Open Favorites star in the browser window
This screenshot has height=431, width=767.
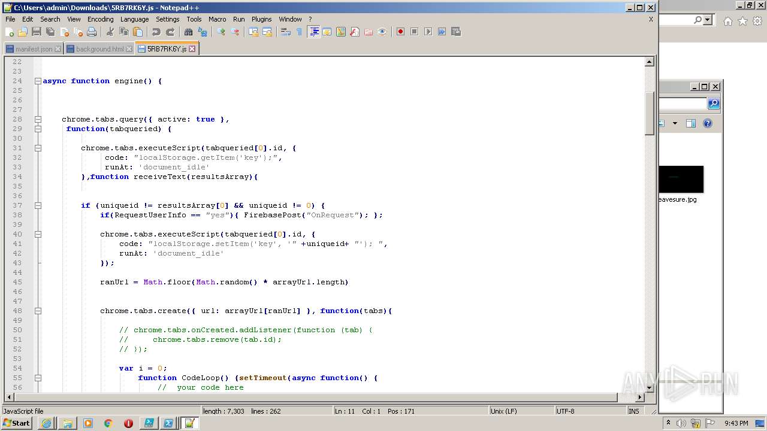tap(742, 21)
